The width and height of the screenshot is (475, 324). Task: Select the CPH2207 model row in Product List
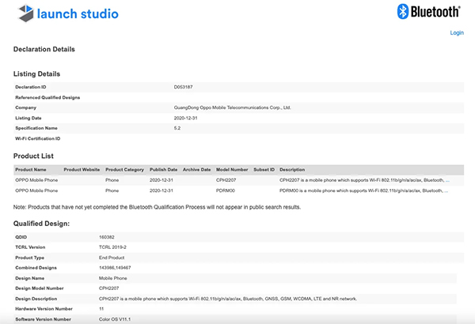click(x=226, y=180)
